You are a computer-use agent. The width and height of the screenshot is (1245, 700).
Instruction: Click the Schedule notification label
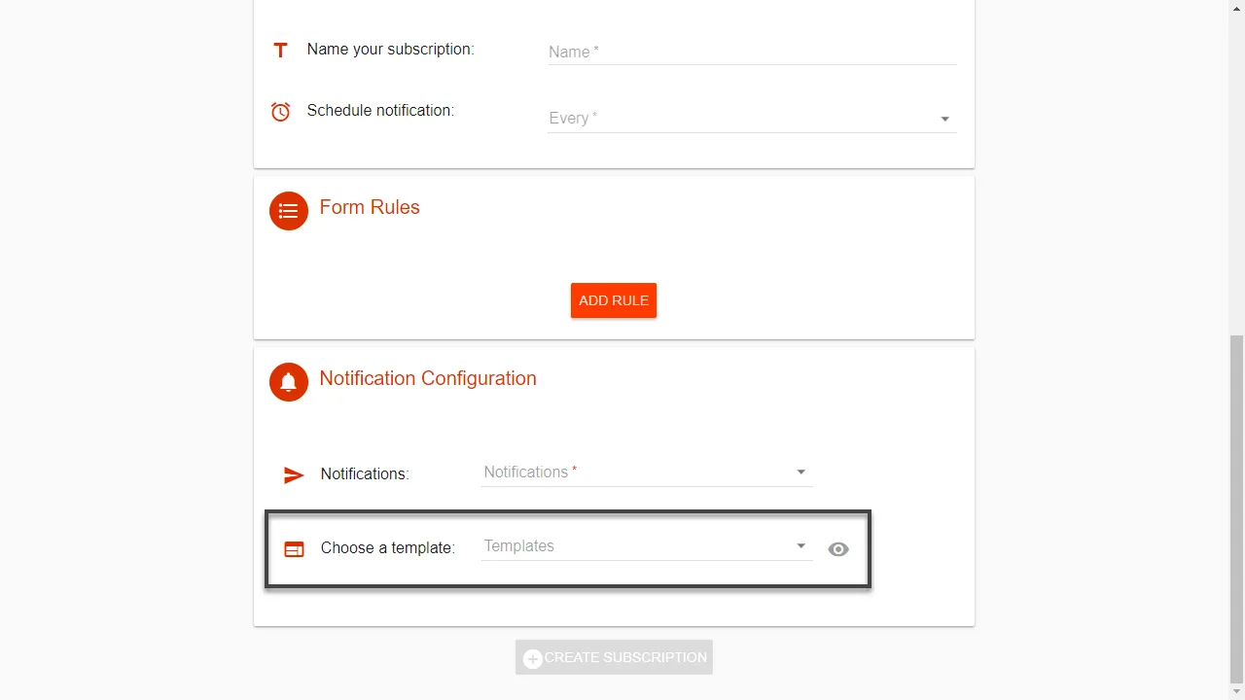pyautogui.click(x=380, y=110)
